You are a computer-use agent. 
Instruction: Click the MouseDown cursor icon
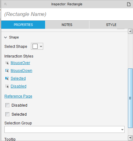7,71
